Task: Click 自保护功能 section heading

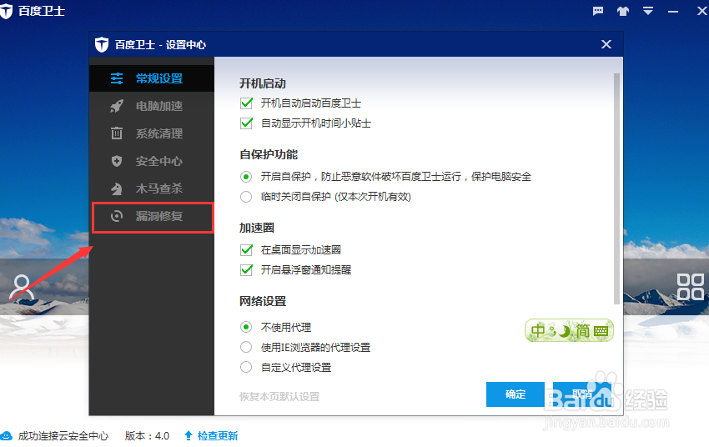Action: point(269,154)
